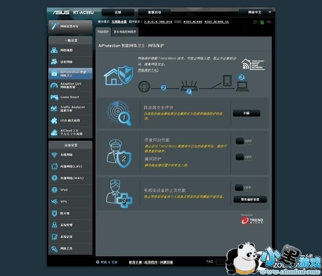
Task: Click the firmware version link
Action: click(x=158, y=22)
